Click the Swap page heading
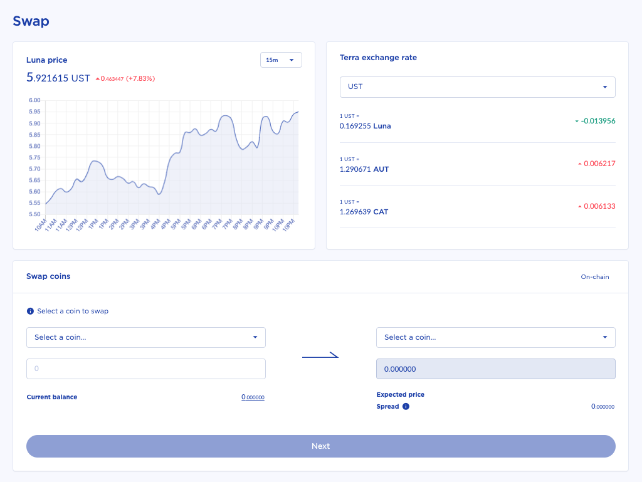 pyautogui.click(x=31, y=21)
